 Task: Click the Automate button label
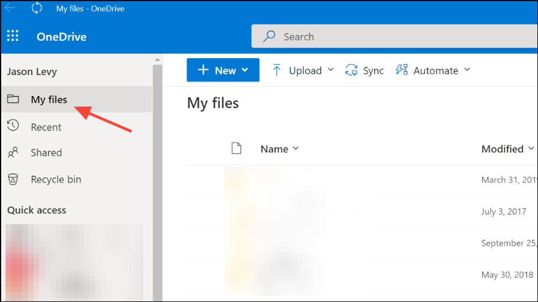click(436, 70)
